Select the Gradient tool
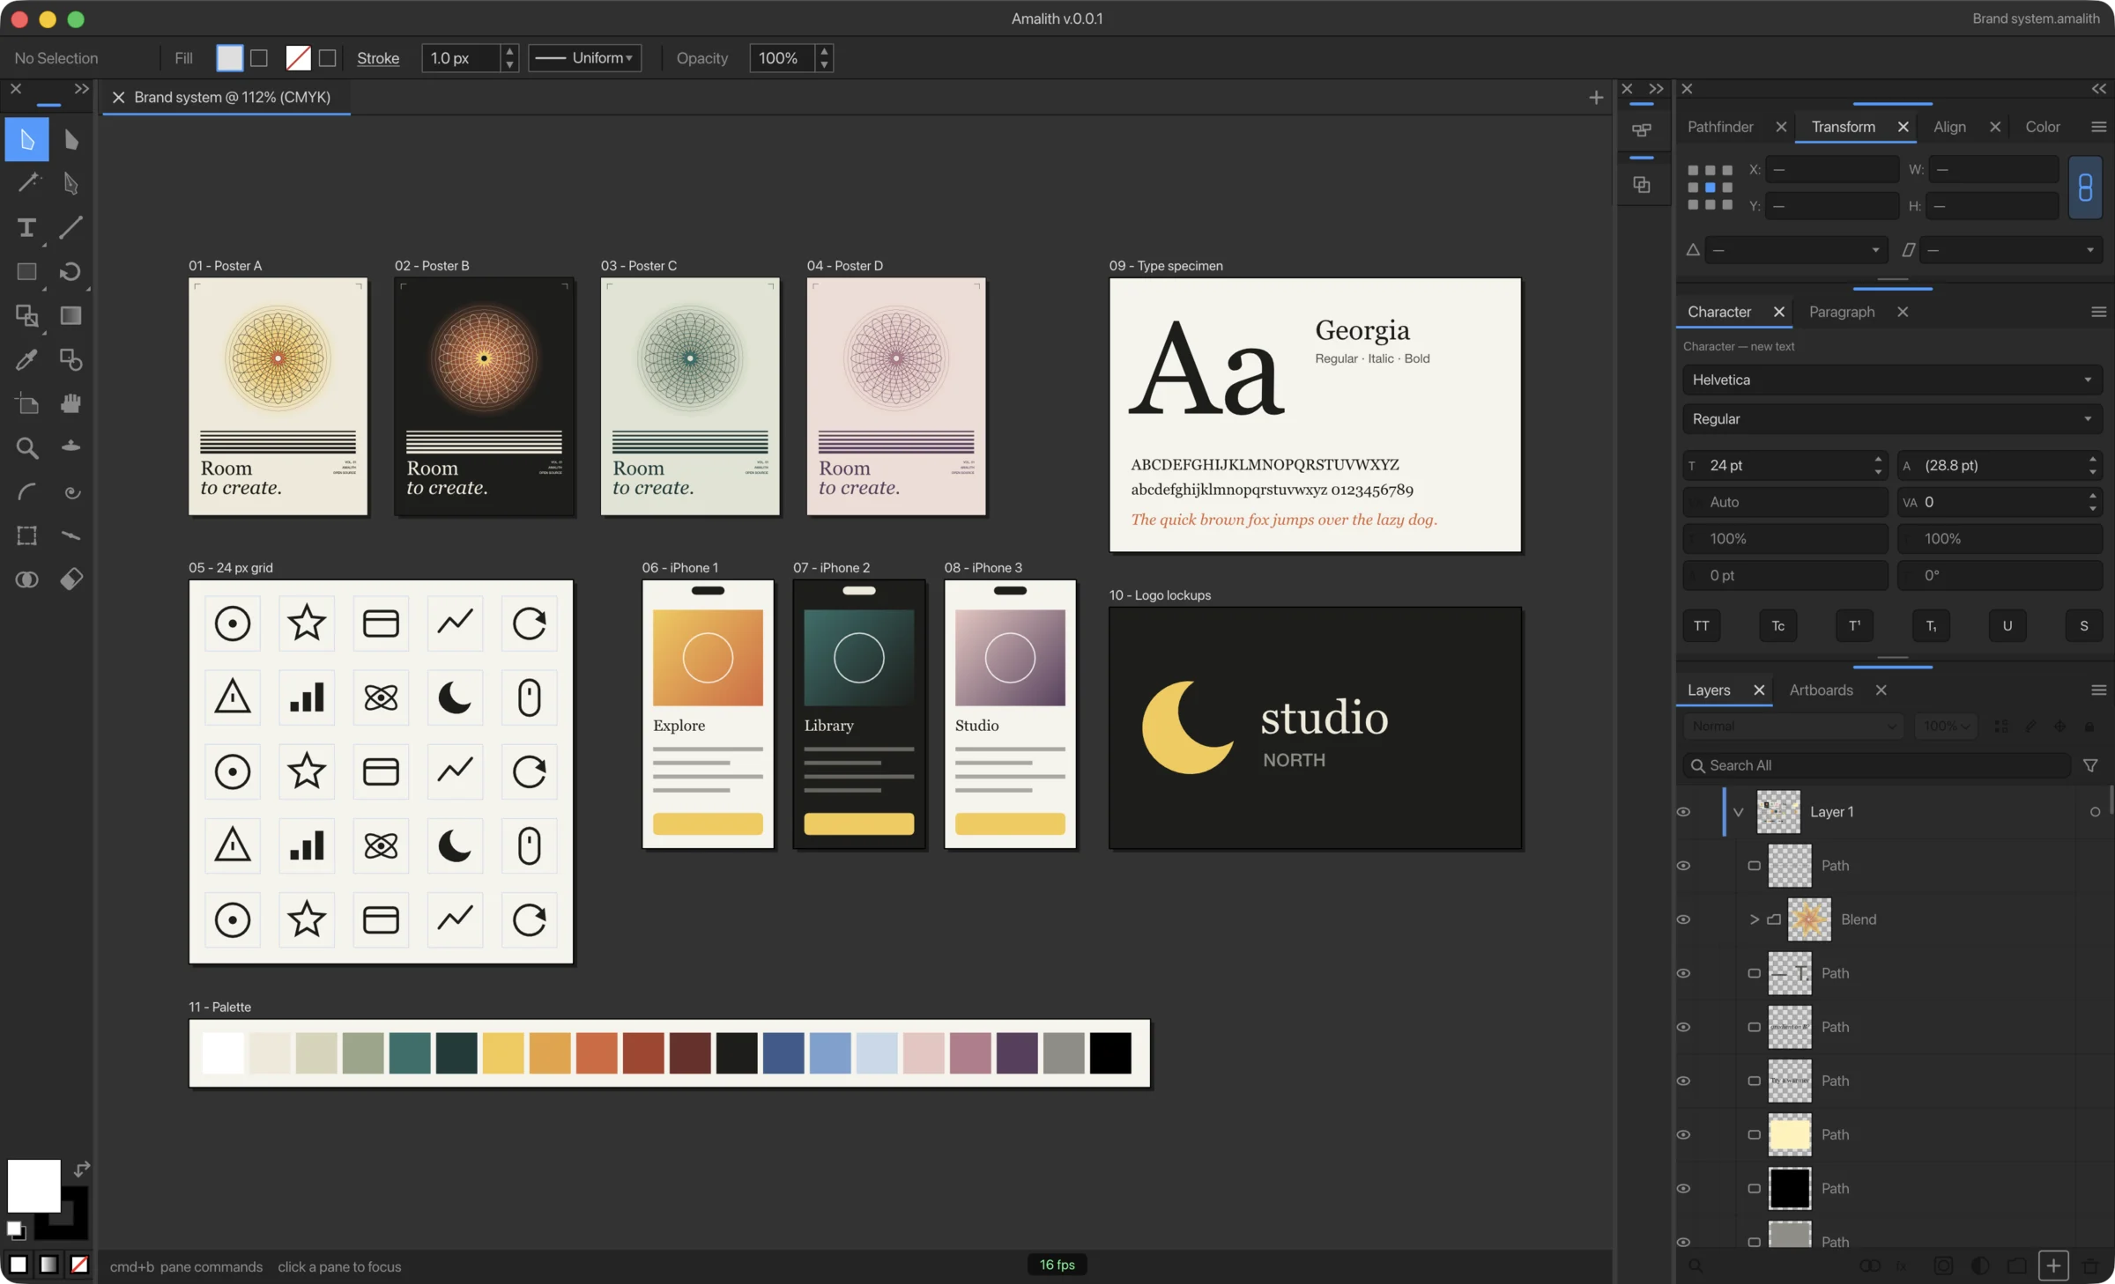2115x1284 pixels. 71,315
